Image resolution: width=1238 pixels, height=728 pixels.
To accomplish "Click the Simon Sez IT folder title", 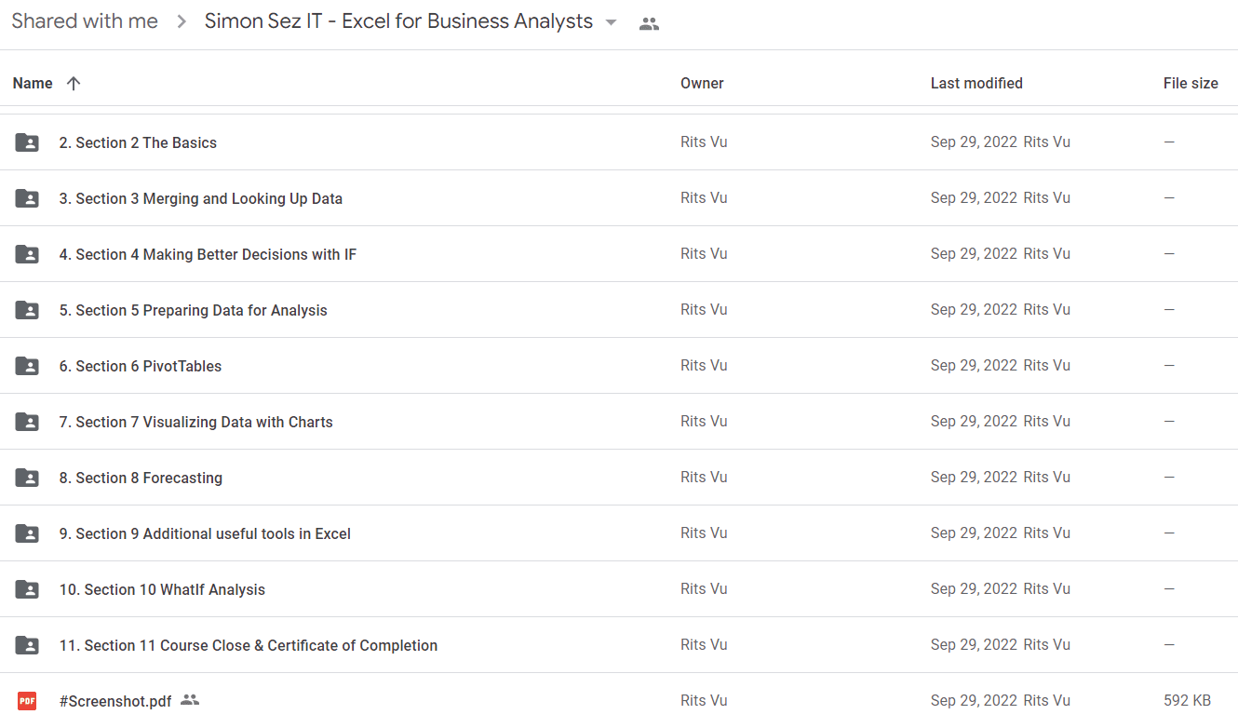I will (398, 21).
